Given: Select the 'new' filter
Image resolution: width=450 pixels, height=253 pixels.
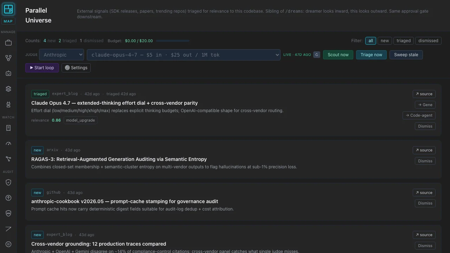Looking at the screenshot, I should click(385, 41).
